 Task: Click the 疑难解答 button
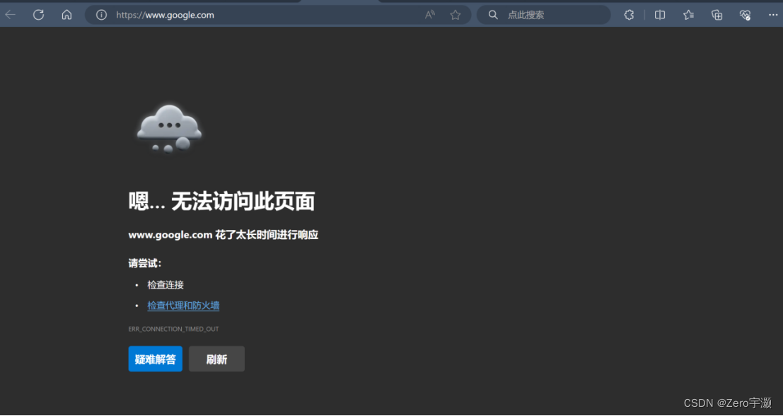pos(156,359)
